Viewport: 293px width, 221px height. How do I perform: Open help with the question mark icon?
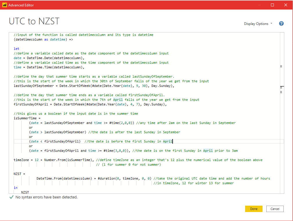[x=281, y=24]
